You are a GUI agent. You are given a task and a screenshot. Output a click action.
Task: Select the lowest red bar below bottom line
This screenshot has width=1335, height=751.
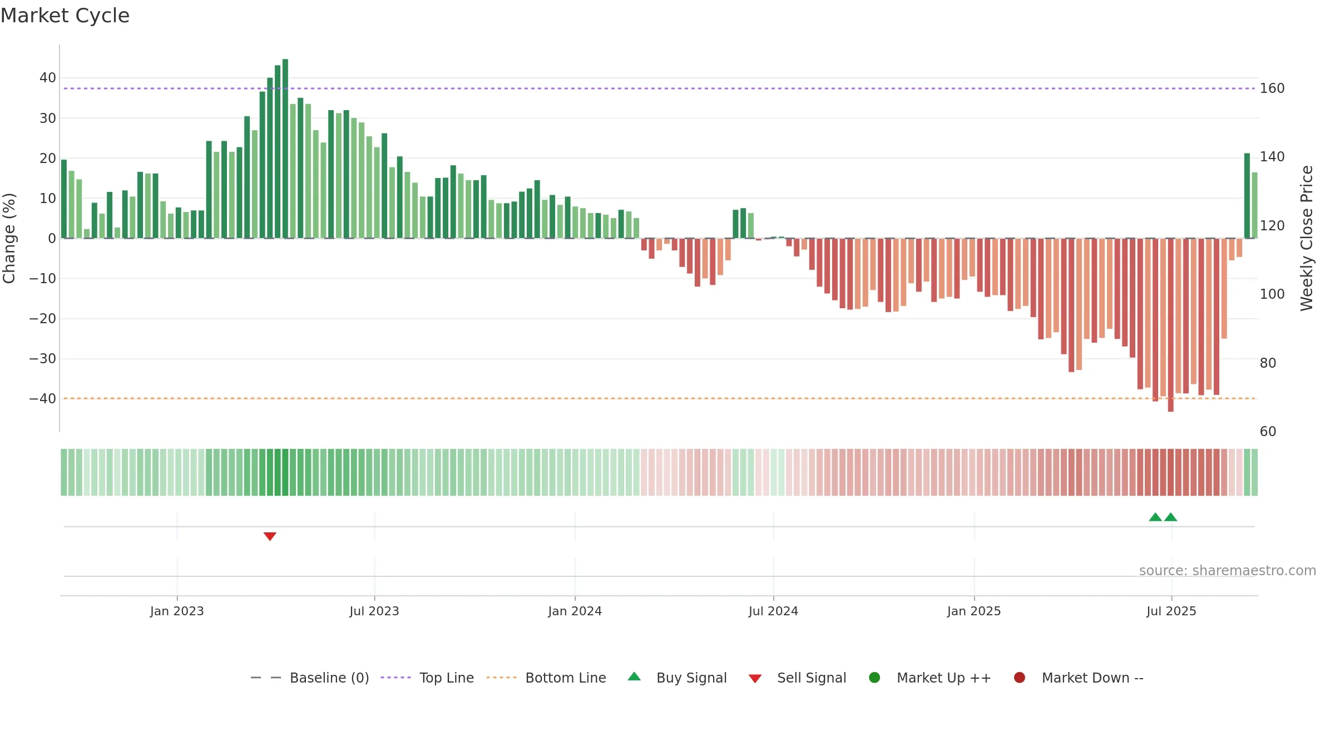(1170, 325)
